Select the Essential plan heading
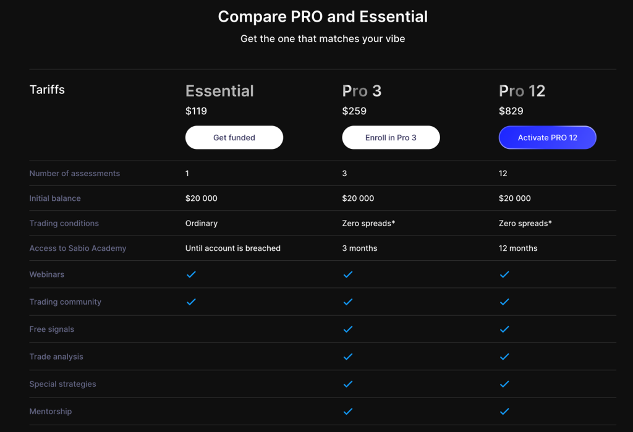Screen dimensions: 633x432 [x=219, y=91]
